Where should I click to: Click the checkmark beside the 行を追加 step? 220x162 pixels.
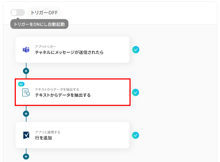click(x=135, y=135)
